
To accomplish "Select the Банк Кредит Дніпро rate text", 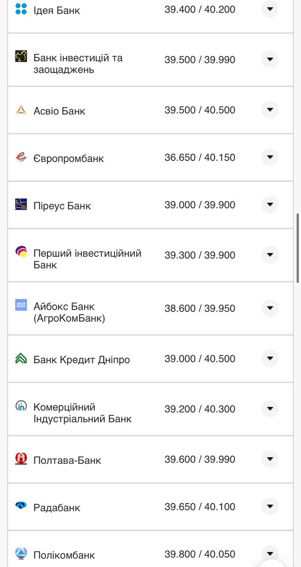I will (200, 359).
